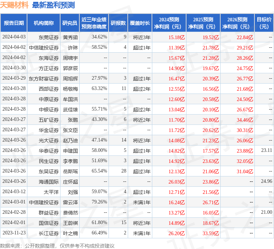Click target price 24.96
The image size is (274, 249).
[267, 181]
